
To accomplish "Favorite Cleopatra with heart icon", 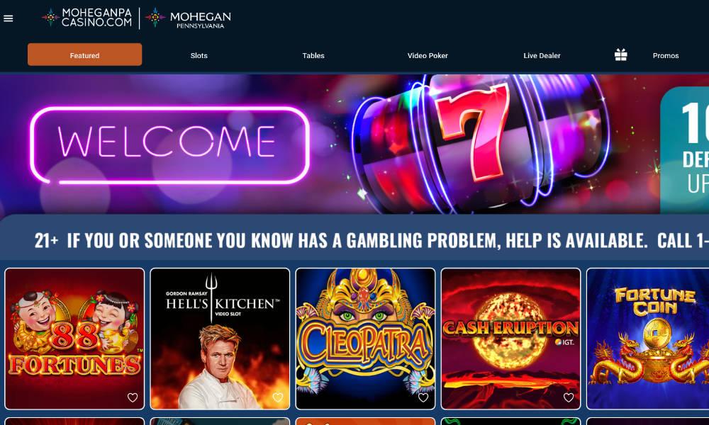I will (x=423, y=397).
